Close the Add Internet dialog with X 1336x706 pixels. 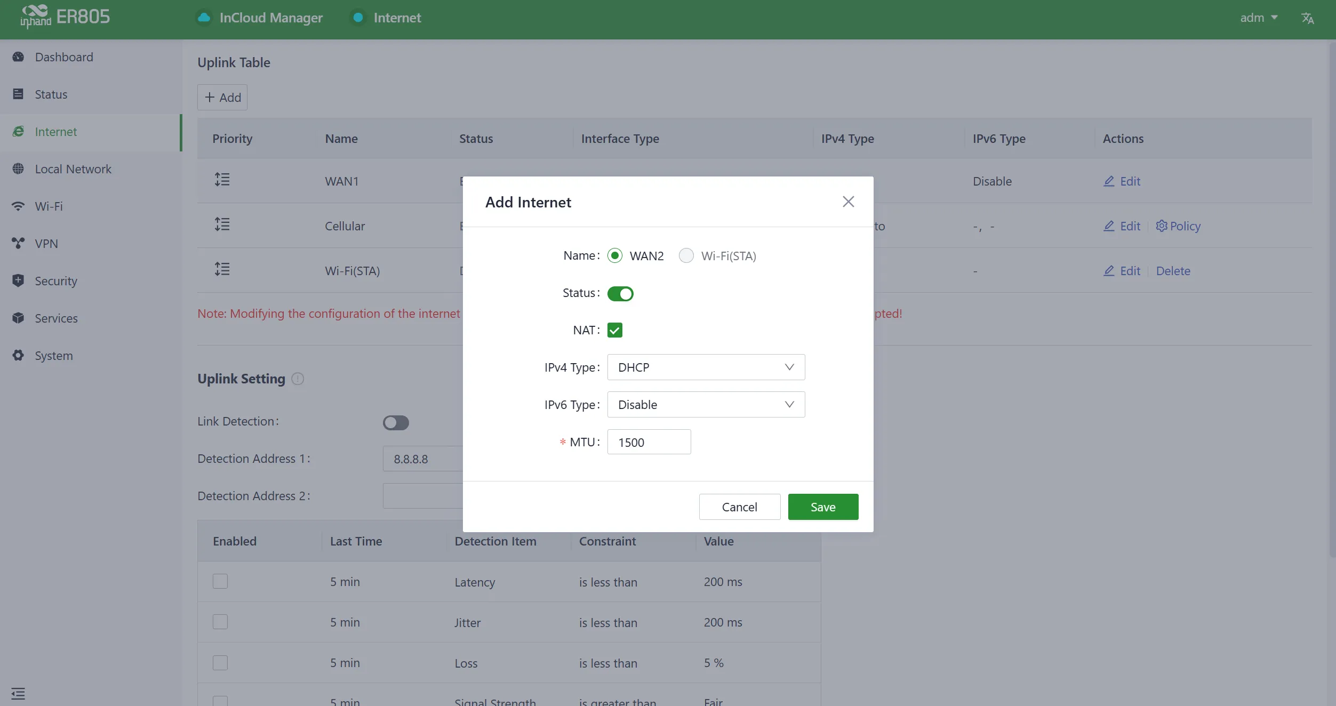point(848,202)
